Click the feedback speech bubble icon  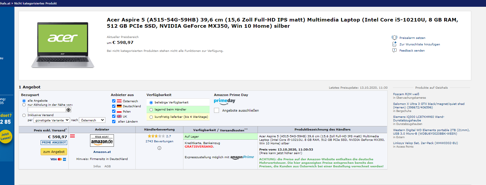point(394,50)
